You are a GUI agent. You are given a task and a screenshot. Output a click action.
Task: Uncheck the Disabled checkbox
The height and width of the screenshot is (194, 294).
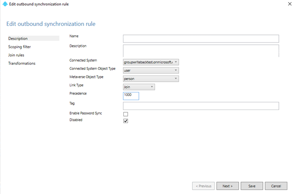coord(126,121)
